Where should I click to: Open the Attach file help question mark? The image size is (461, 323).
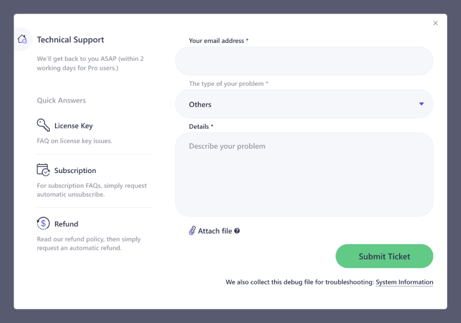coord(237,231)
